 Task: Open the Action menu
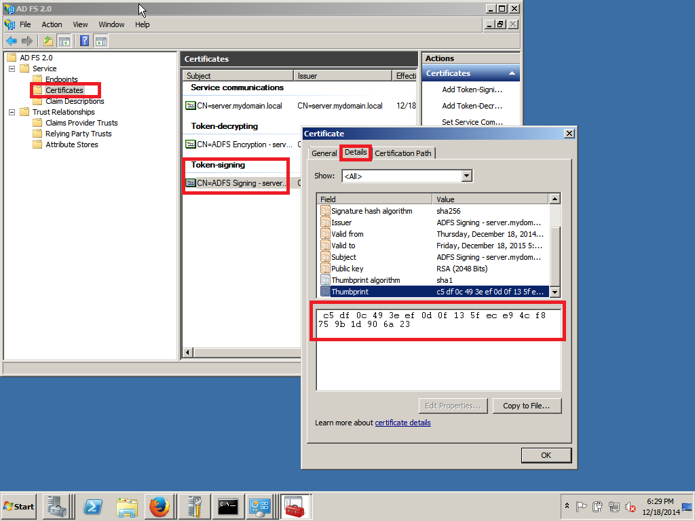52,24
